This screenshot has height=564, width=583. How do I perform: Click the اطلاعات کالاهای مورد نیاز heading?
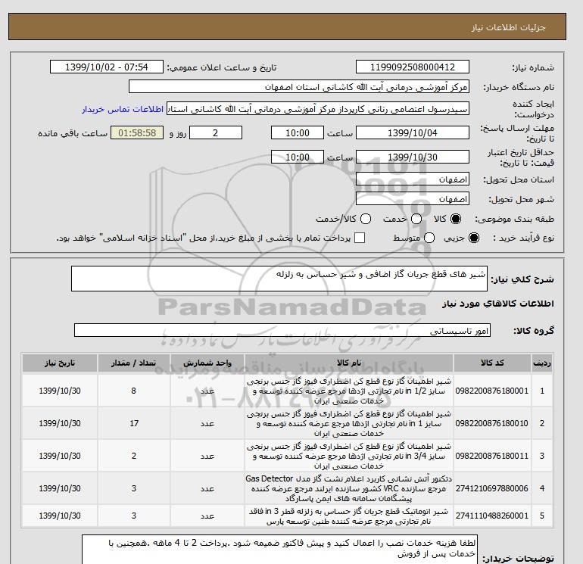pyautogui.click(x=498, y=304)
